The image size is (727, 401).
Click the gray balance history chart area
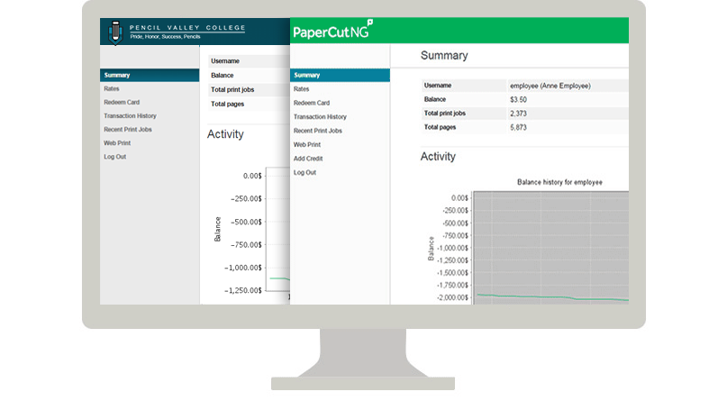coord(550,248)
